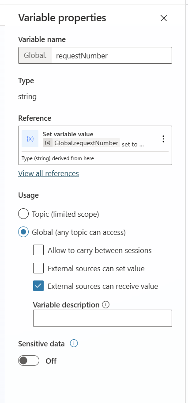Click the gray Global. prefix label
Screen dimensions: 188x403
tap(35, 55)
